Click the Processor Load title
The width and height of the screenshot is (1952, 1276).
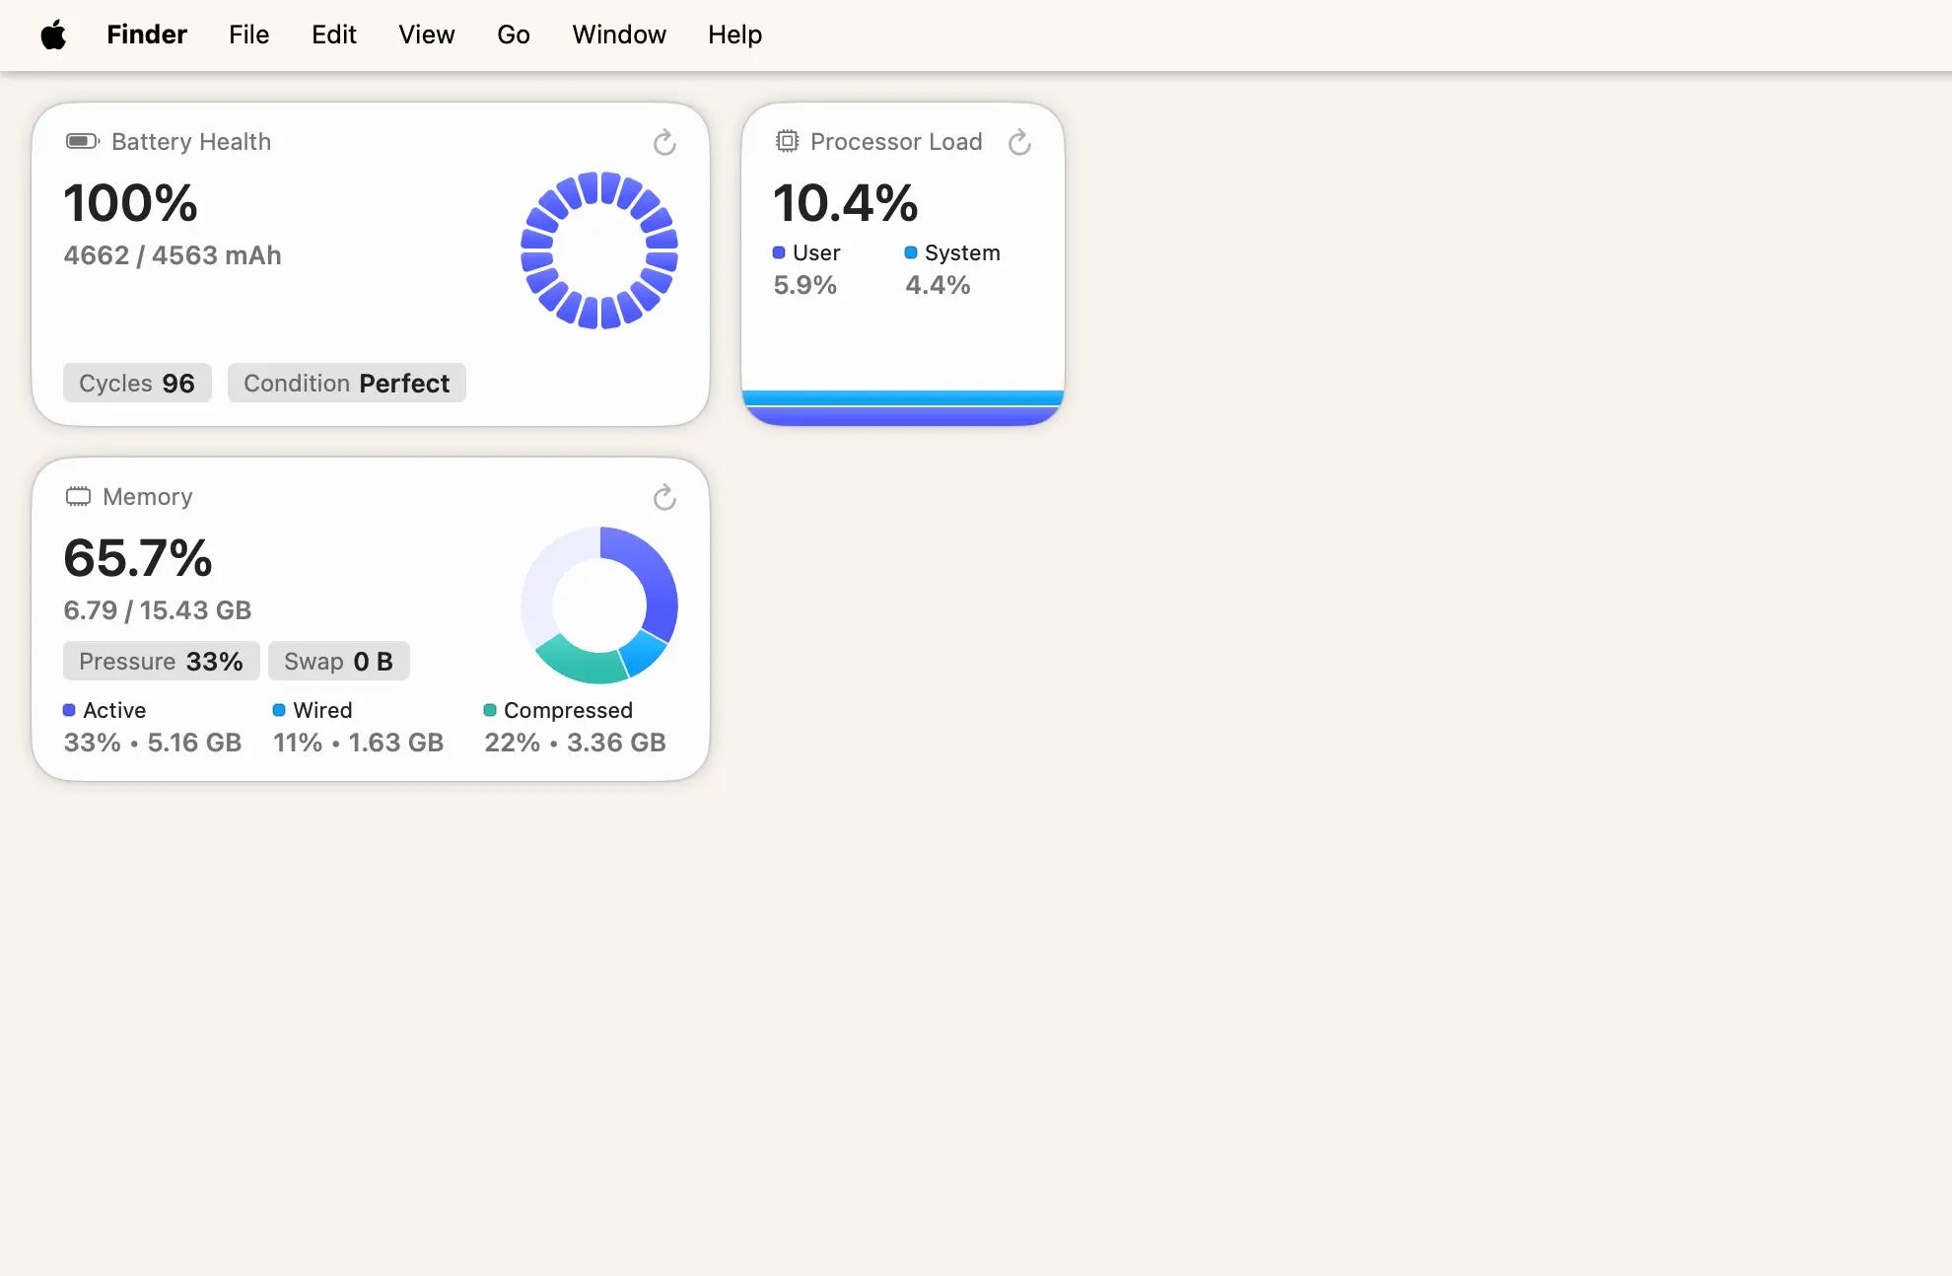[896, 141]
